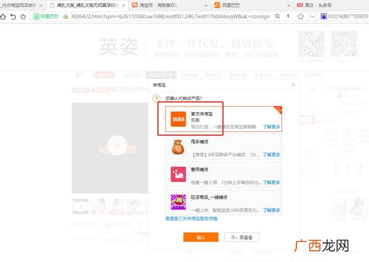Click the 淘宝网 tab favicon

(x=134, y=5)
